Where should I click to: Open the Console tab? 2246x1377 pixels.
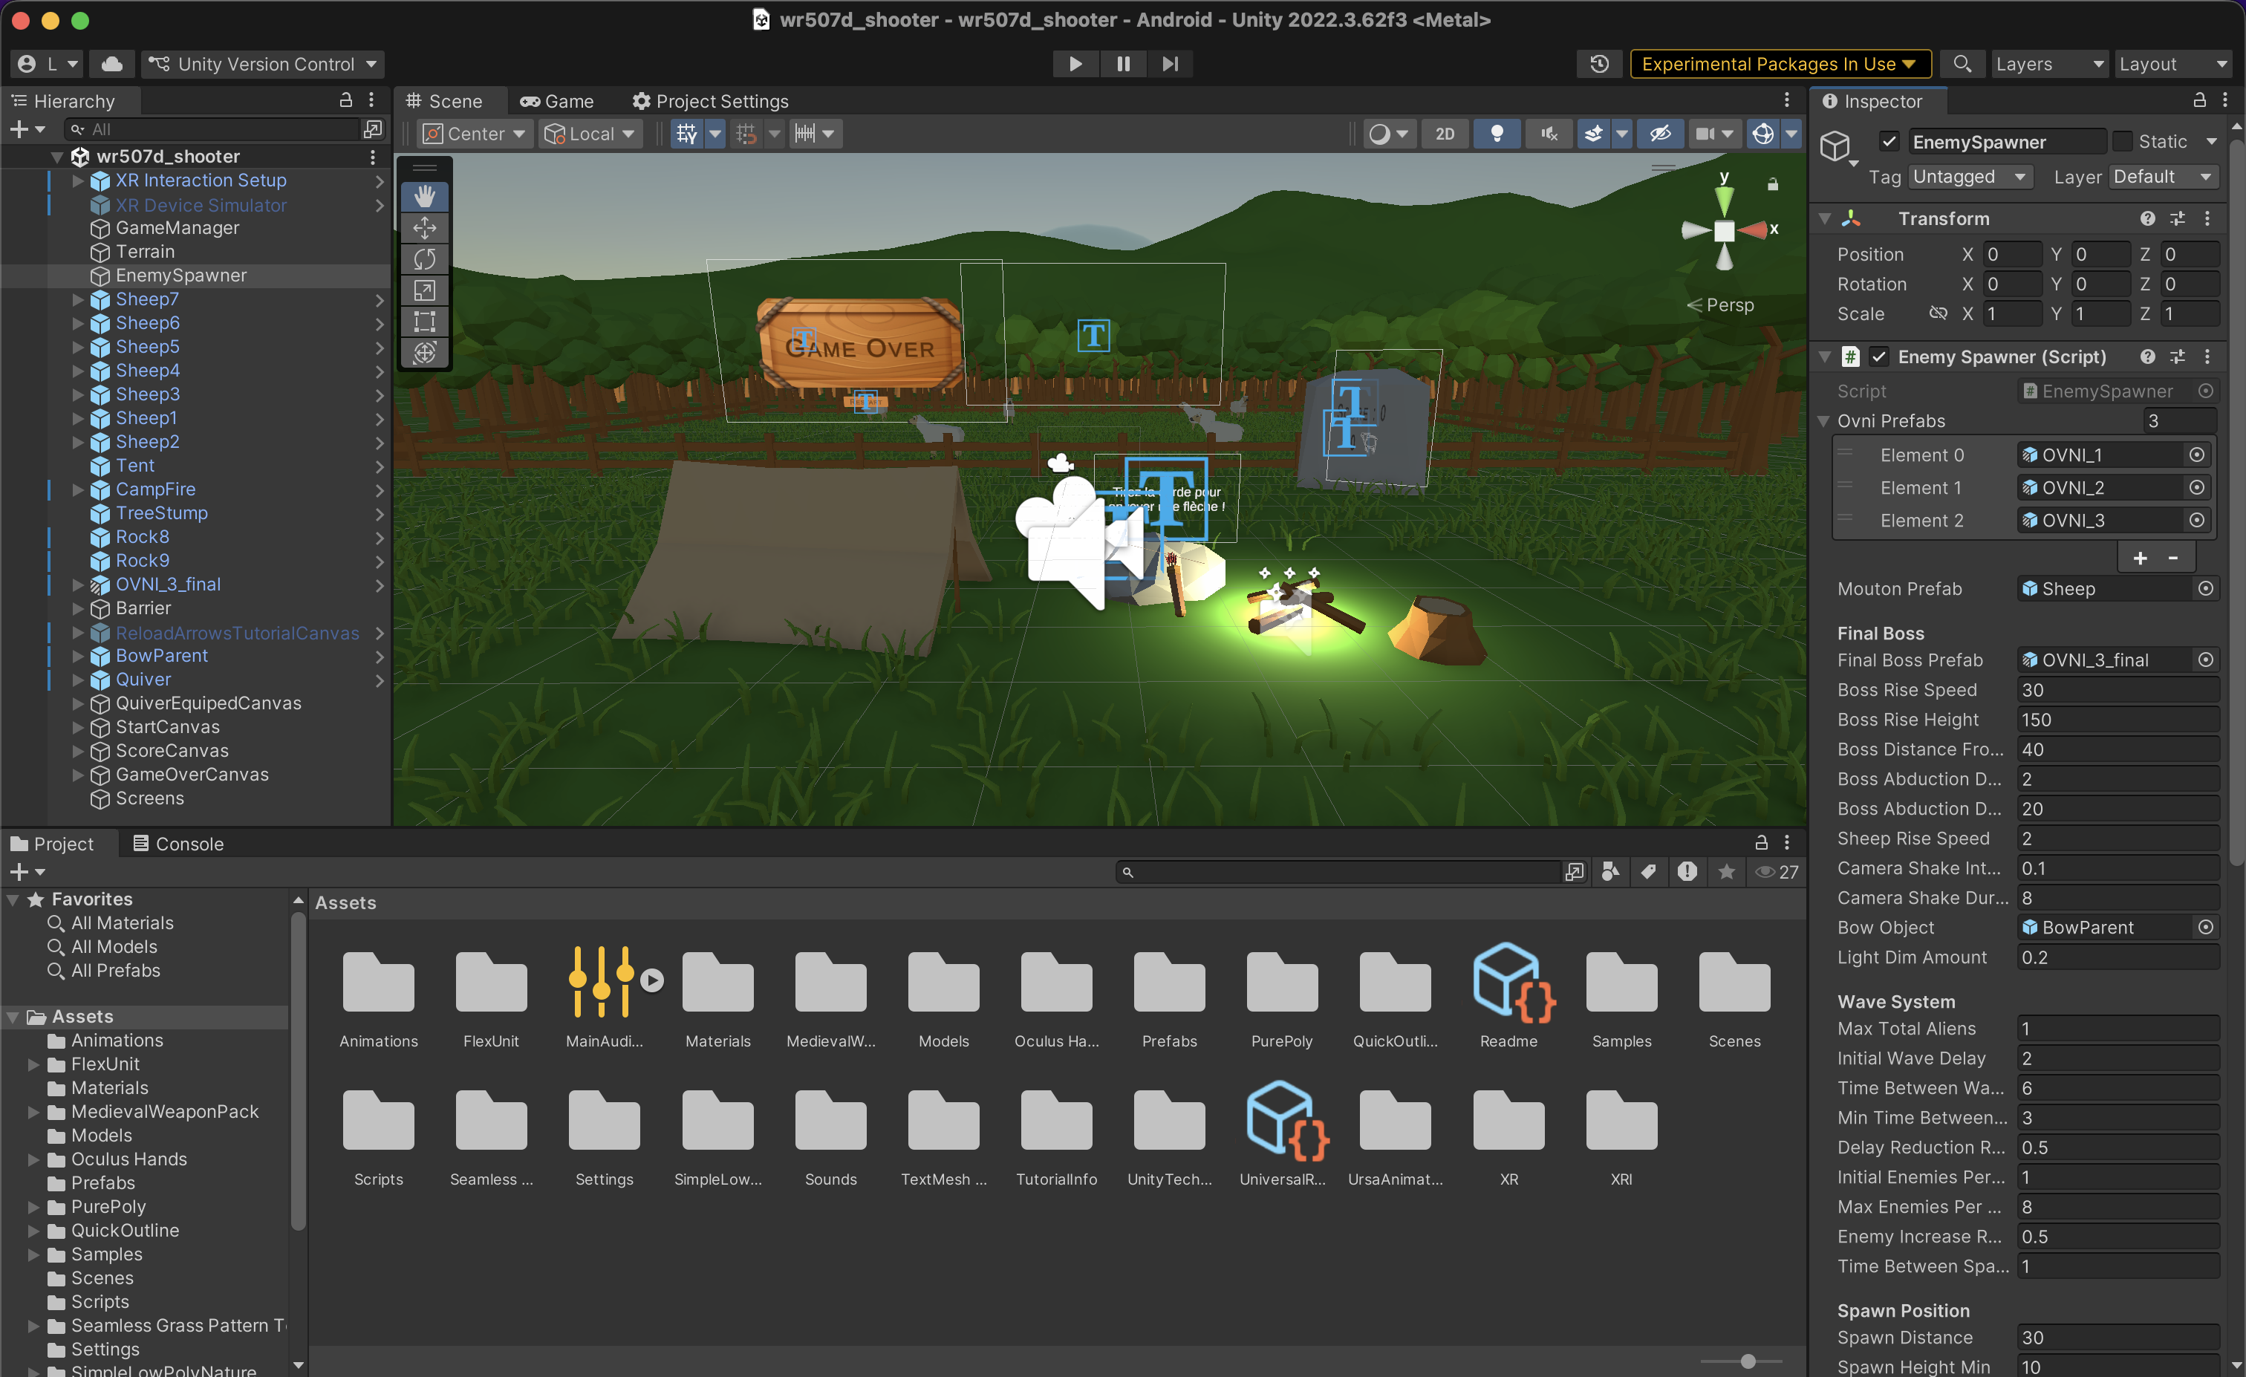tap(179, 843)
